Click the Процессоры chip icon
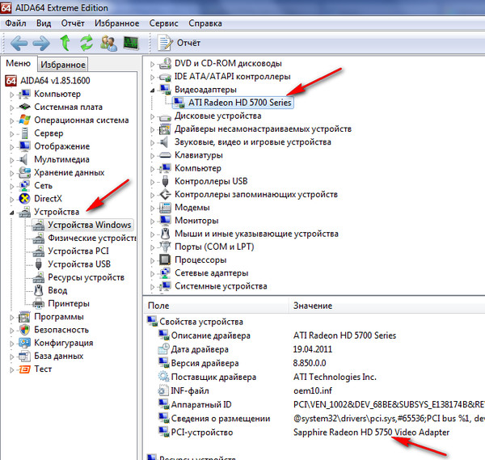Screen dimensions: 485x460 [x=165, y=260]
